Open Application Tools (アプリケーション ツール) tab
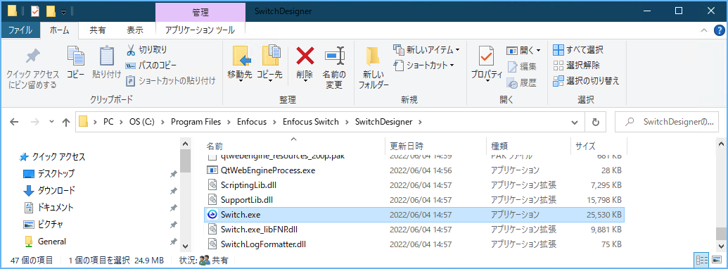 tap(200, 30)
